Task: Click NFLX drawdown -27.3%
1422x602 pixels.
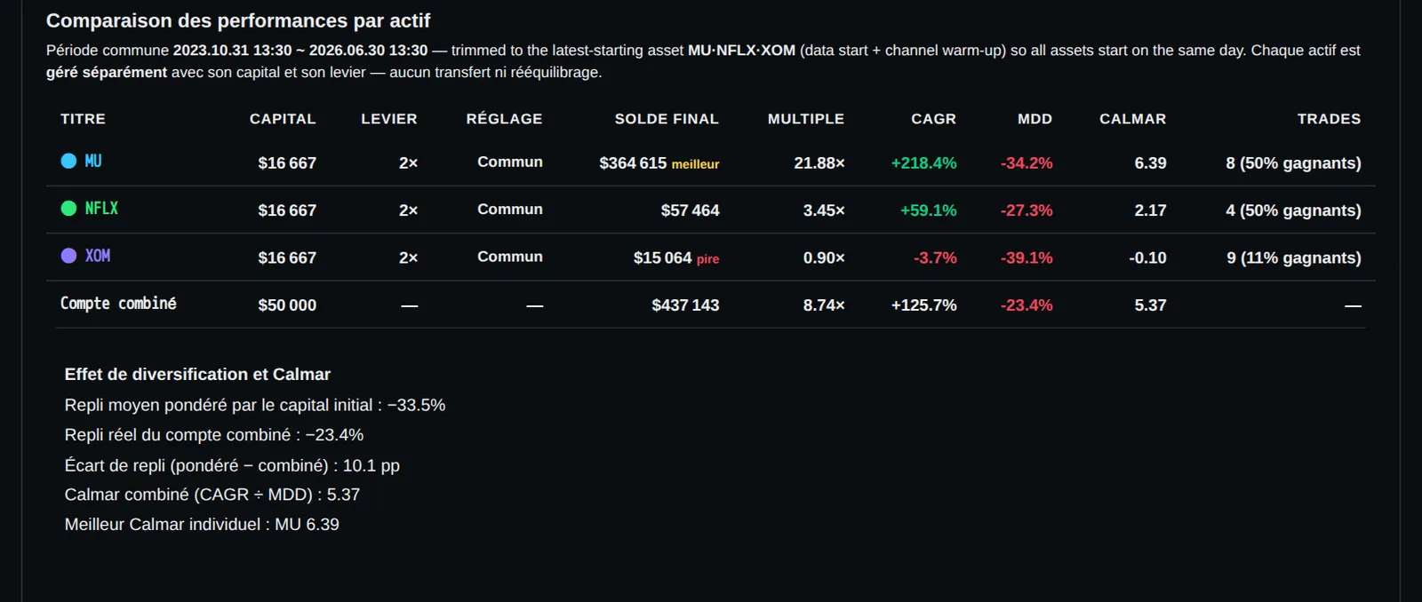Action: pos(1027,210)
